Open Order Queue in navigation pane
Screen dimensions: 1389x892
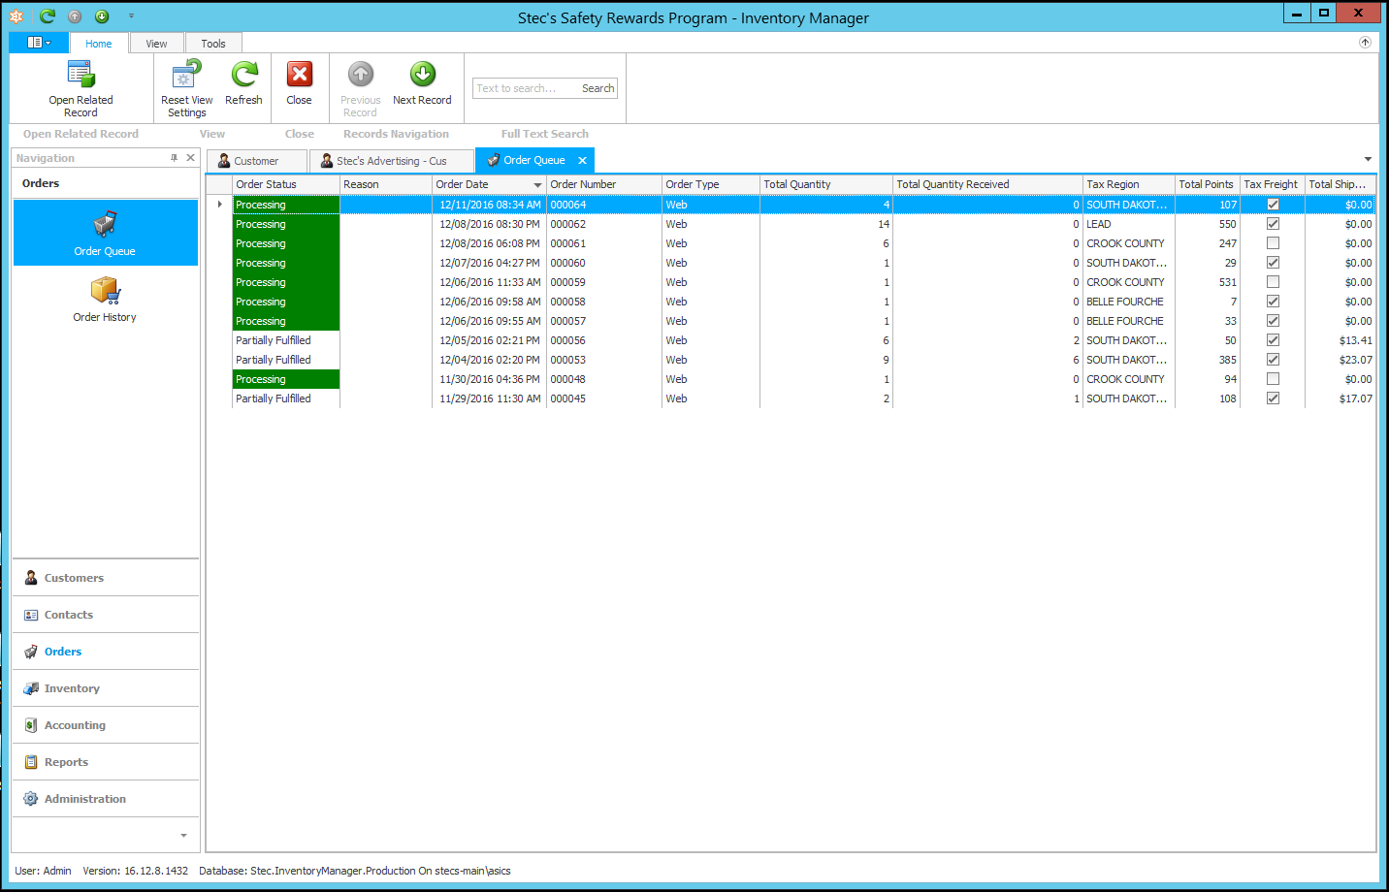[x=105, y=233]
